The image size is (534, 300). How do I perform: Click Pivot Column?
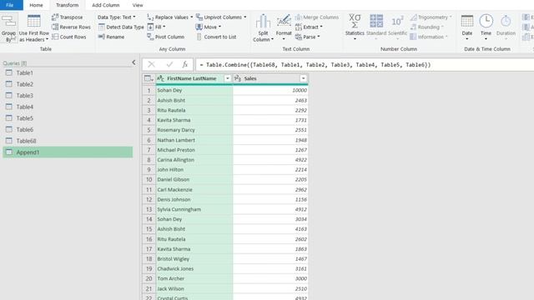(166, 37)
